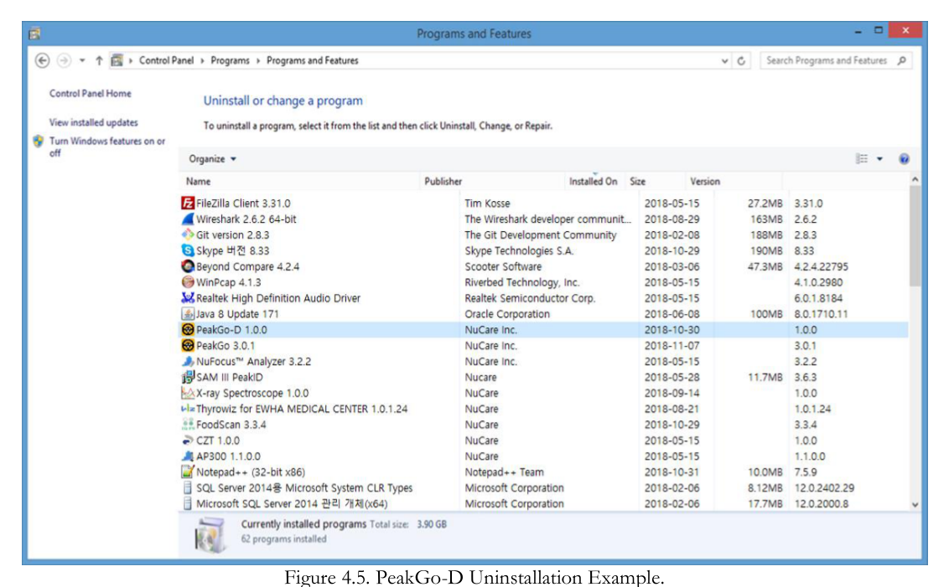Viewport: 949px width, 587px height.
Task: Click the SQL Server CLR Types icon
Action: coord(188,488)
